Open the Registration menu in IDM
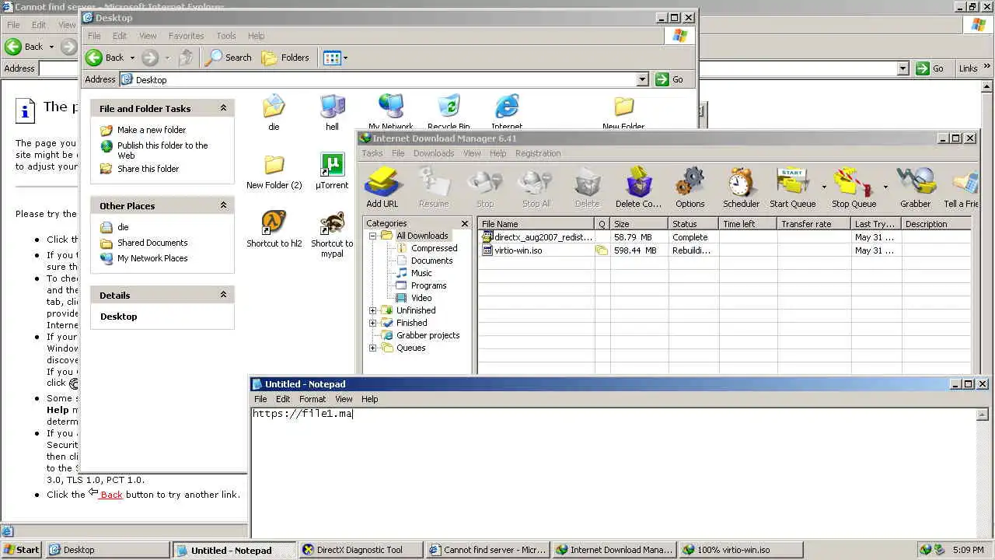This screenshot has width=995, height=560. (538, 153)
